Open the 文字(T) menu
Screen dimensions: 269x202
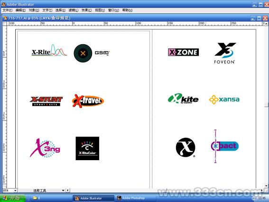click(47, 10)
